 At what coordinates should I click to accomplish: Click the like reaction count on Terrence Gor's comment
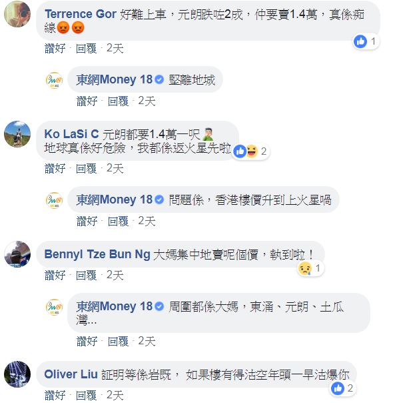(366, 41)
